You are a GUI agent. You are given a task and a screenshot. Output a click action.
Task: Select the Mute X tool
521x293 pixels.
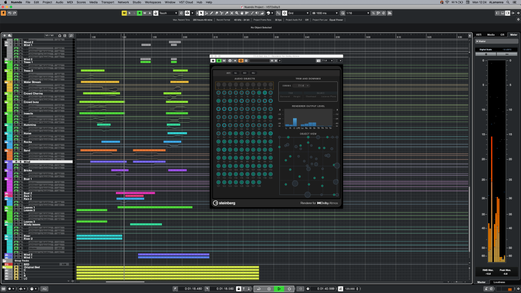click(x=231, y=13)
